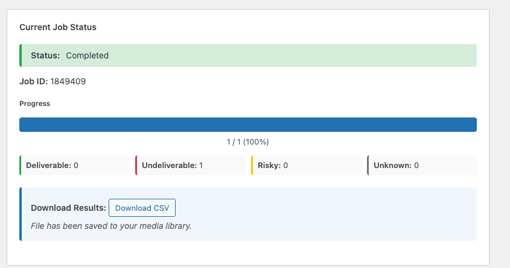This screenshot has height=268, width=510.
Task: Click the red left edge of Undeliverable box
Action: 136,165
